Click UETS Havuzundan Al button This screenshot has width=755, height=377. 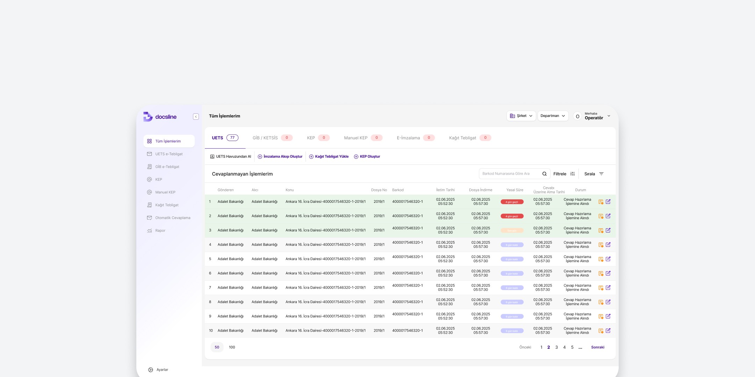(230, 157)
